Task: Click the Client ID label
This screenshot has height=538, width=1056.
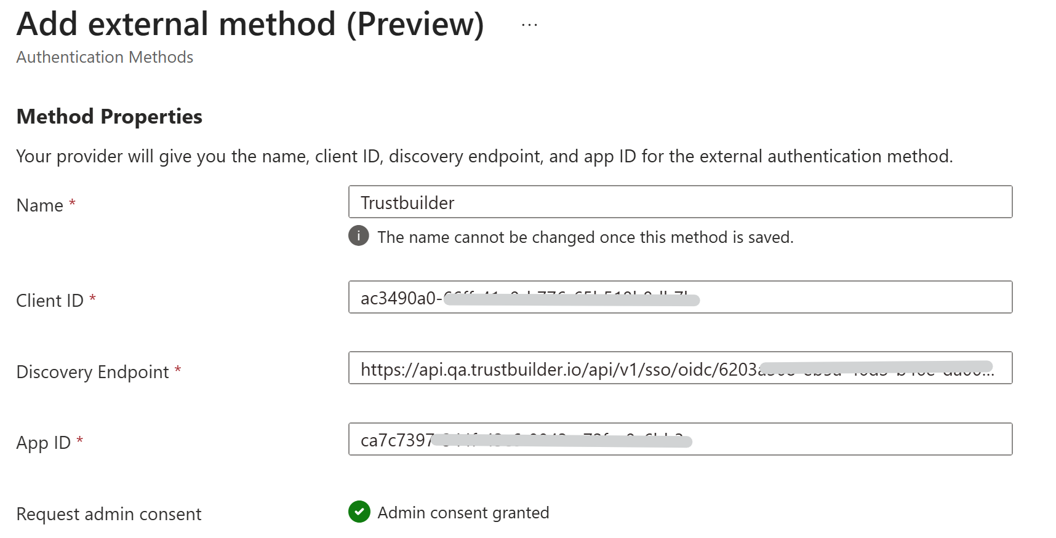Action: 49,301
